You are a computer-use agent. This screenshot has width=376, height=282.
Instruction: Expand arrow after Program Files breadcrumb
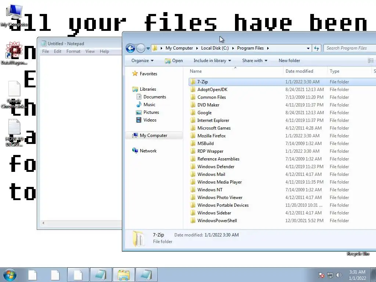pos(268,48)
